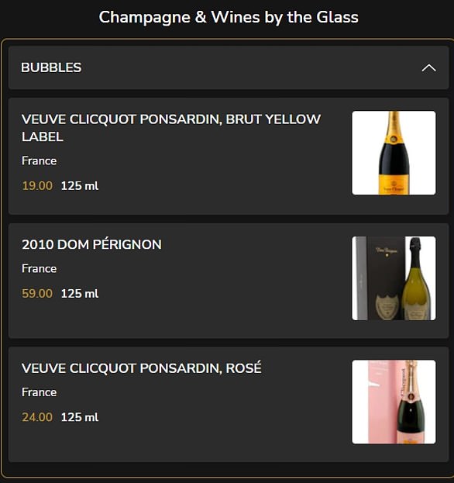The width and height of the screenshot is (454, 483).
Task: Select Veuve Clicquot Ponsardin, Brut Yellow Label title
Action: [171, 128]
